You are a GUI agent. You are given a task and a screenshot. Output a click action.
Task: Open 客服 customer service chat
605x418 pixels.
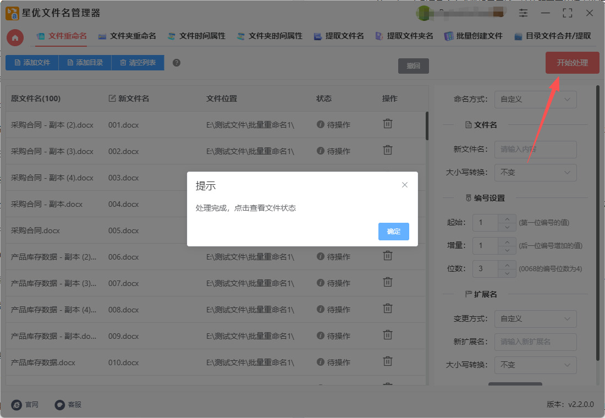point(60,404)
